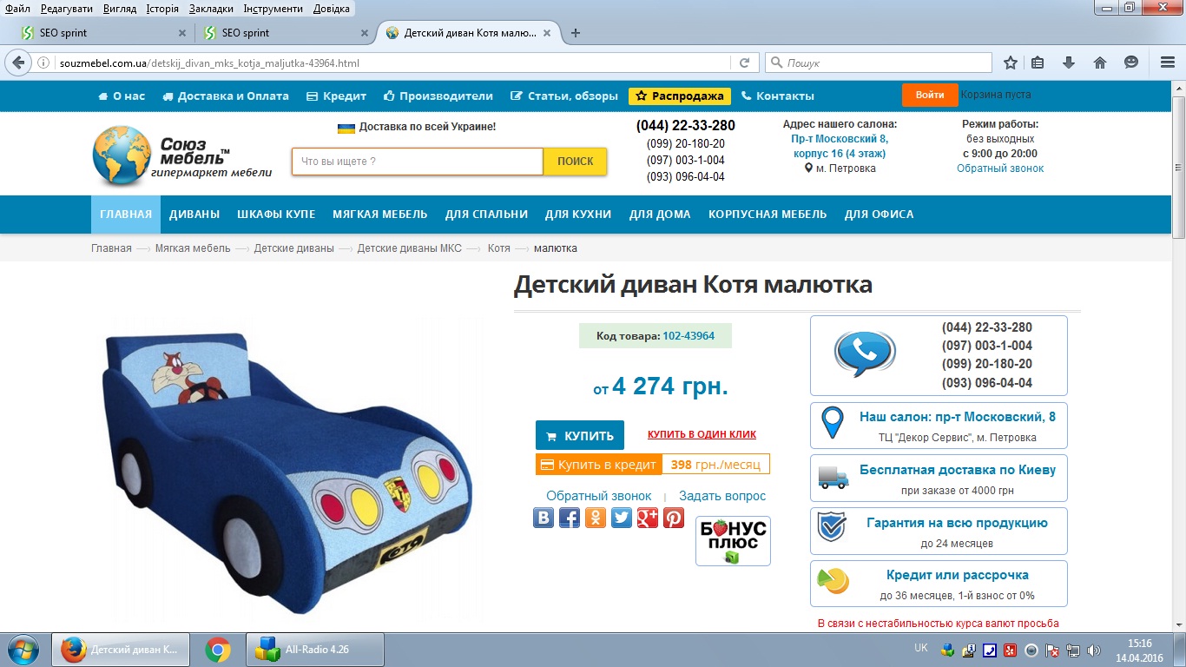Click the Обратный звонок link below price
The width and height of the screenshot is (1186, 667).
pyautogui.click(x=599, y=496)
